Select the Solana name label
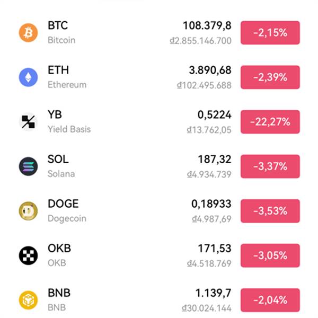 61,174
